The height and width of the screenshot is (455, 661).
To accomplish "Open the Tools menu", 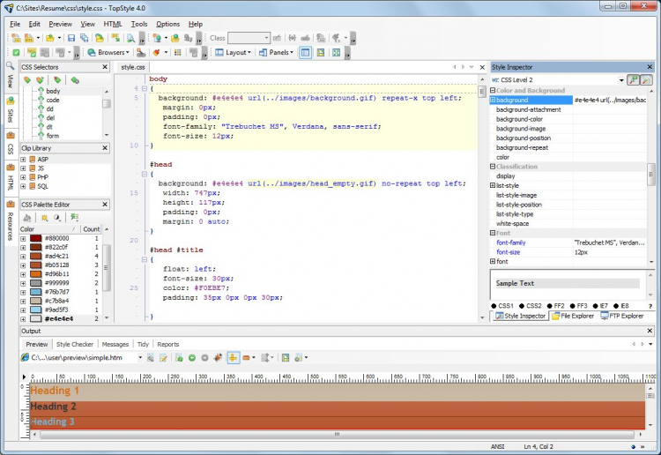I will [x=139, y=24].
